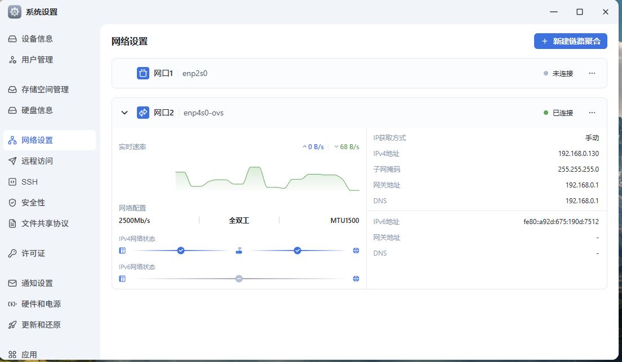Screen dimensions: 622x362
Task: Click the IPv6 address fe80::a92d:675:190d:7512
Action: tap(561, 222)
